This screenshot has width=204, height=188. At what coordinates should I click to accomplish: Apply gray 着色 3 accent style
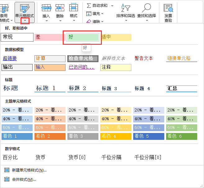coord(83,136)
